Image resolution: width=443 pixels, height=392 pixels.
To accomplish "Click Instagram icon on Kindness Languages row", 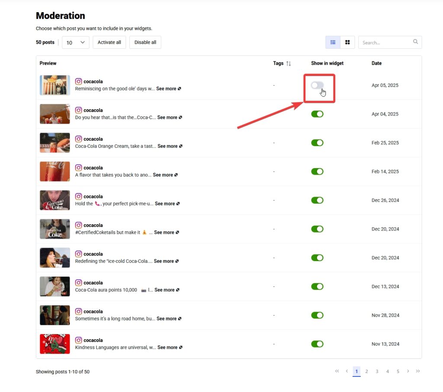I will tap(79, 341).
